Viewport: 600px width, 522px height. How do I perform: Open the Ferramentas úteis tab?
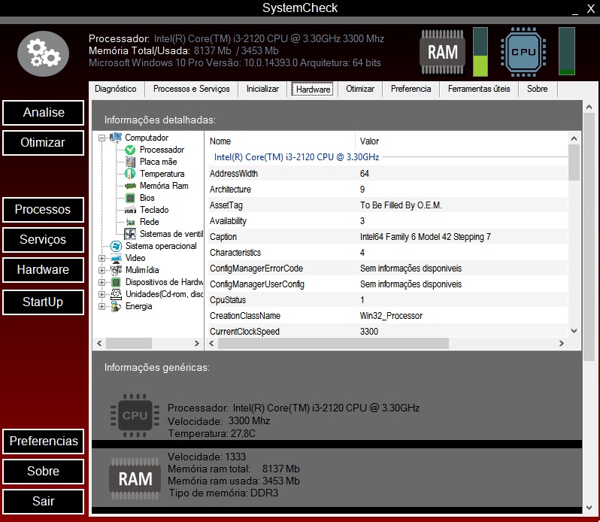479,89
